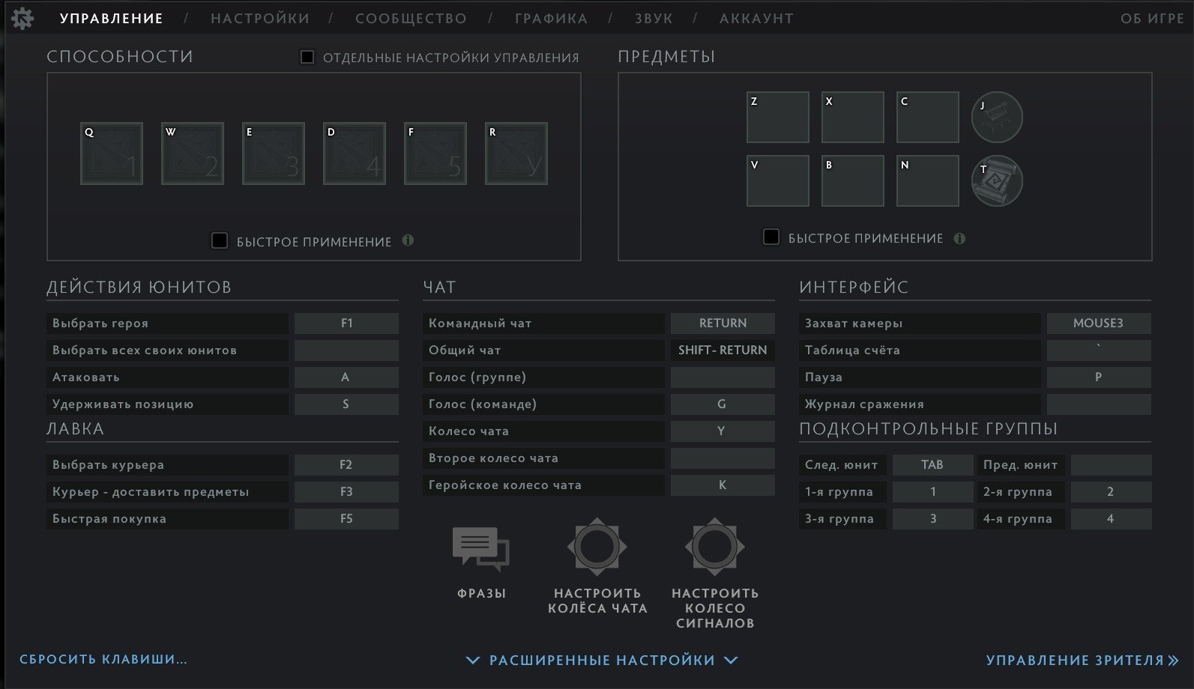This screenshot has height=689, width=1194.
Task: Click the Атаковать key binding field
Action: (x=346, y=377)
